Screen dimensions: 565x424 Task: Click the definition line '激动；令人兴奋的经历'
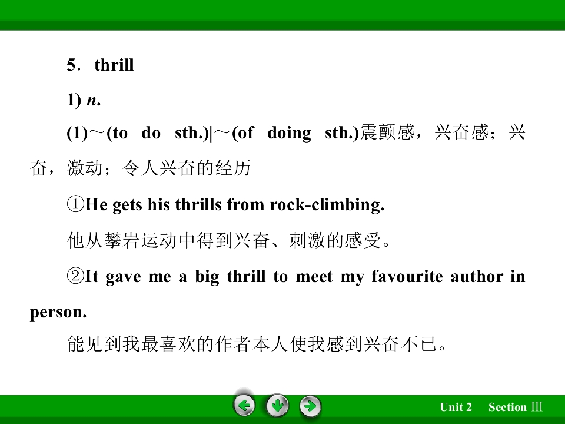pyautogui.click(x=158, y=168)
